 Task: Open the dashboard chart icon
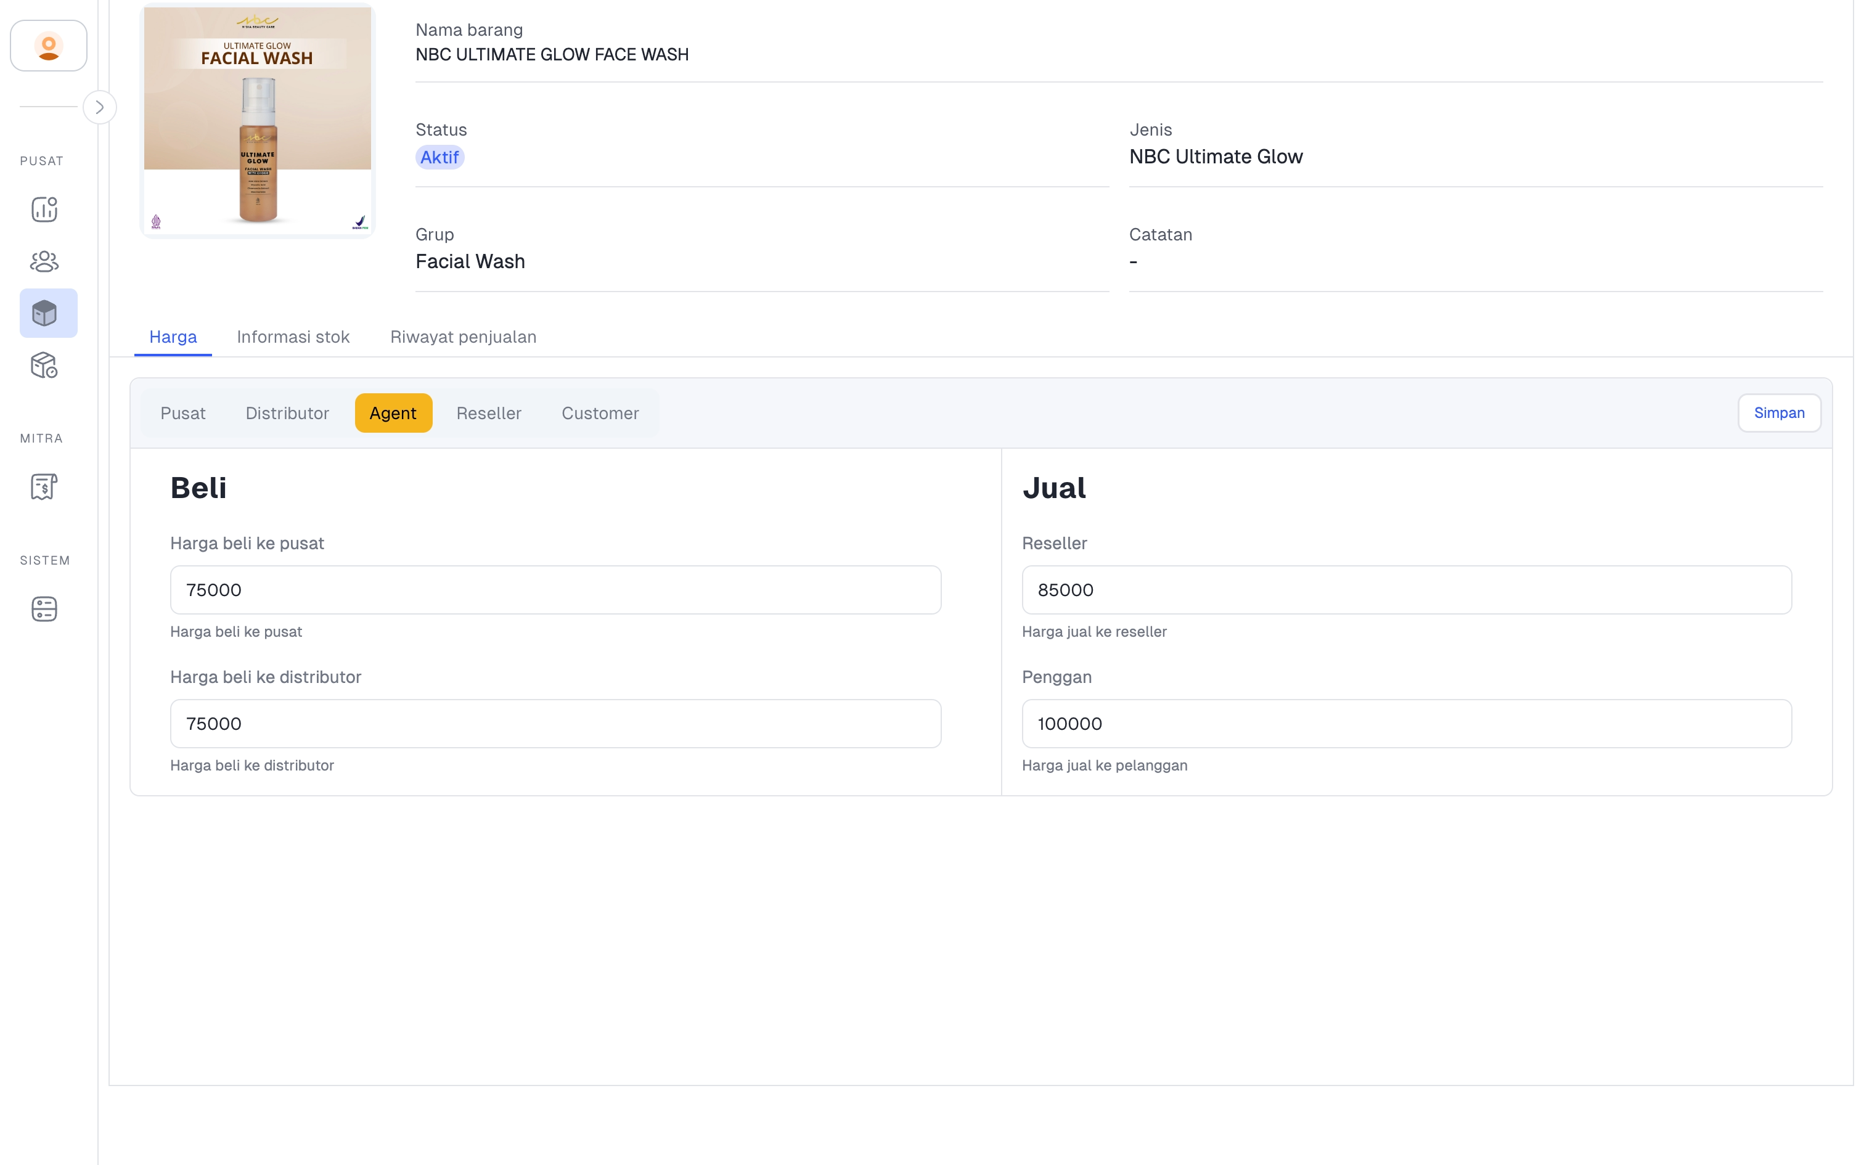[x=44, y=209]
